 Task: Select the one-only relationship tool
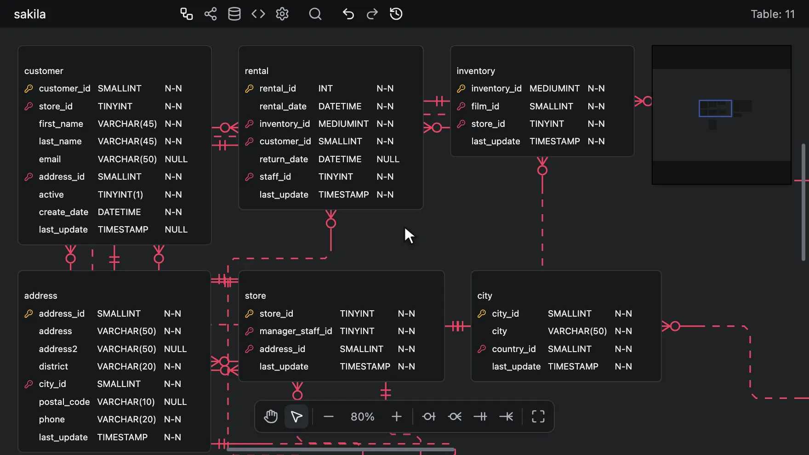[x=480, y=416]
